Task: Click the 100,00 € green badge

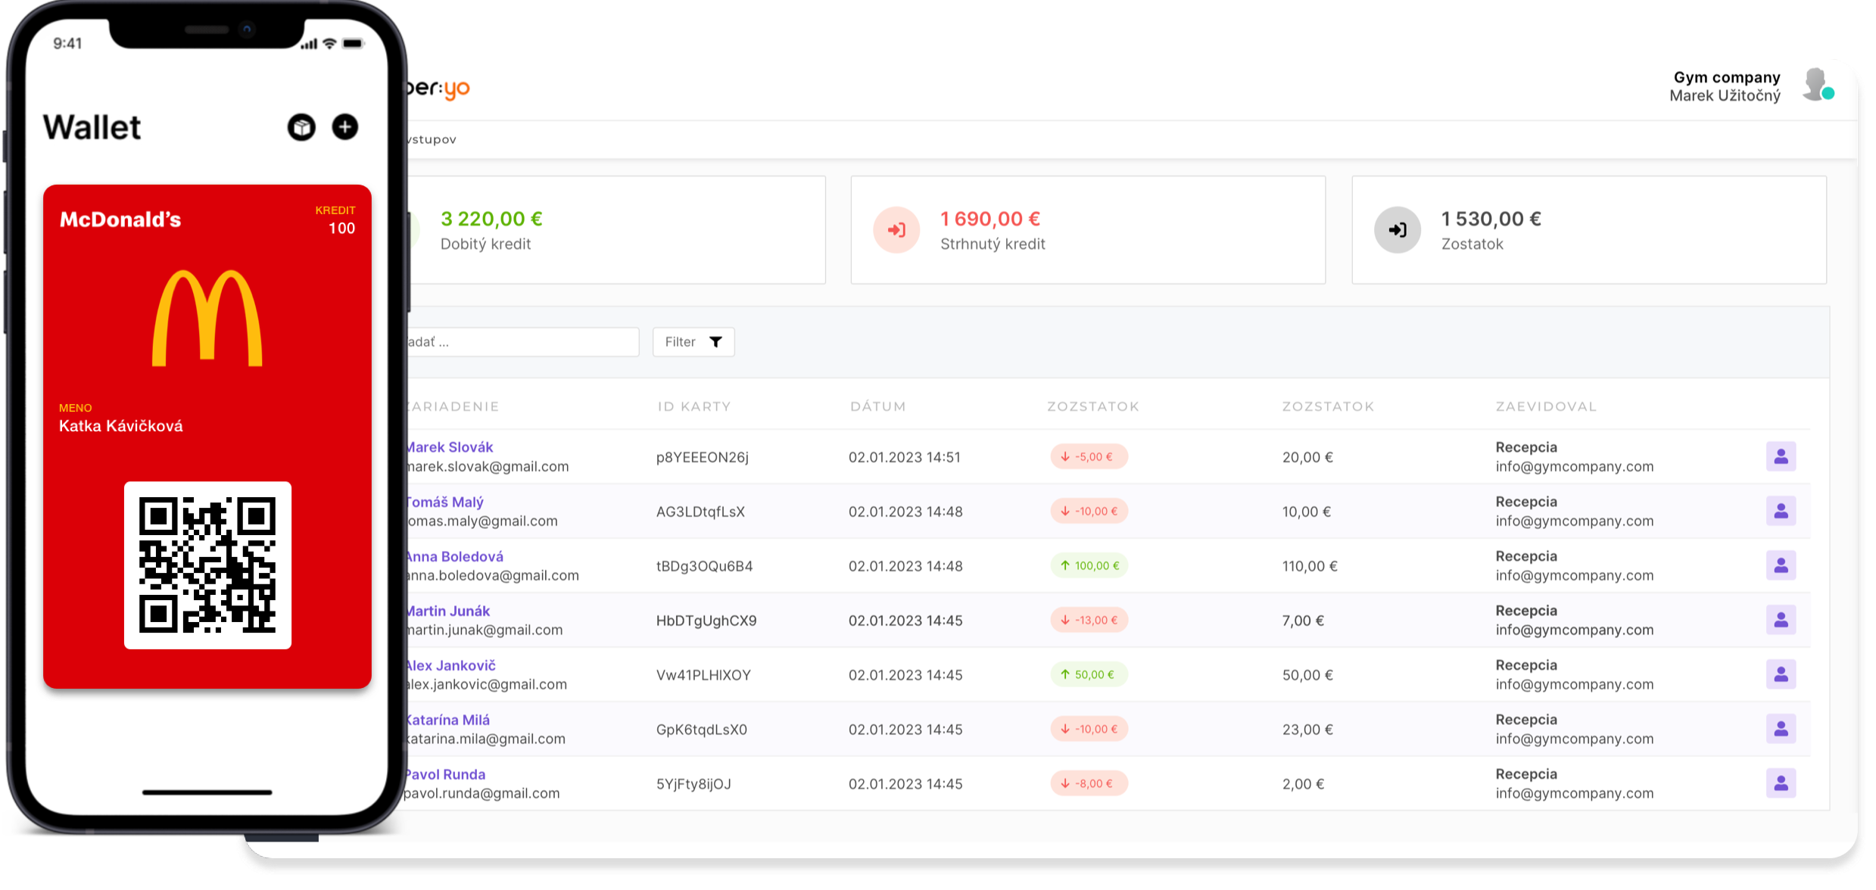Action: (x=1089, y=565)
